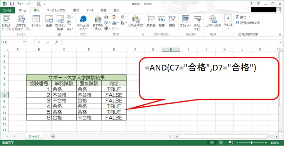Add a new sheet with plus button
This screenshot has height=146, width=284.
point(53,136)
